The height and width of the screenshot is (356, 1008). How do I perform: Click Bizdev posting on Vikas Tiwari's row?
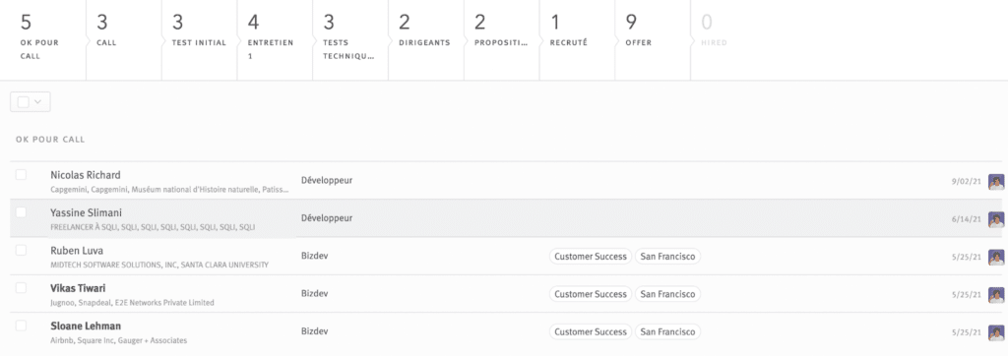coord(314,294)
